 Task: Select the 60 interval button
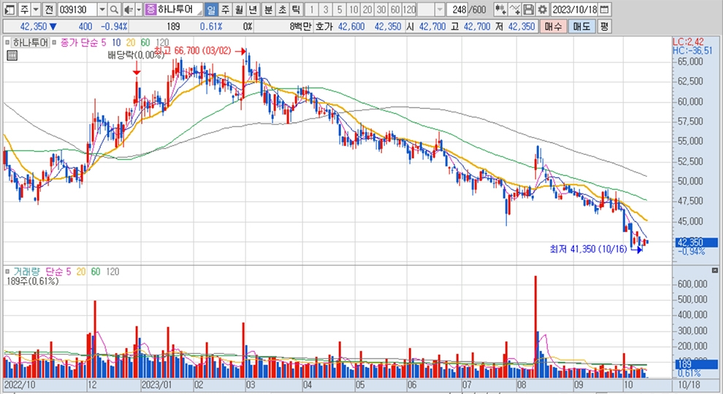tap(395, 9)
